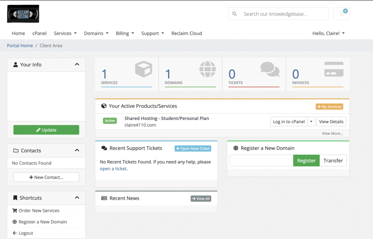Click the Contacts folder icon
Viewport: 373px width, 239px height.
(16, 150)
